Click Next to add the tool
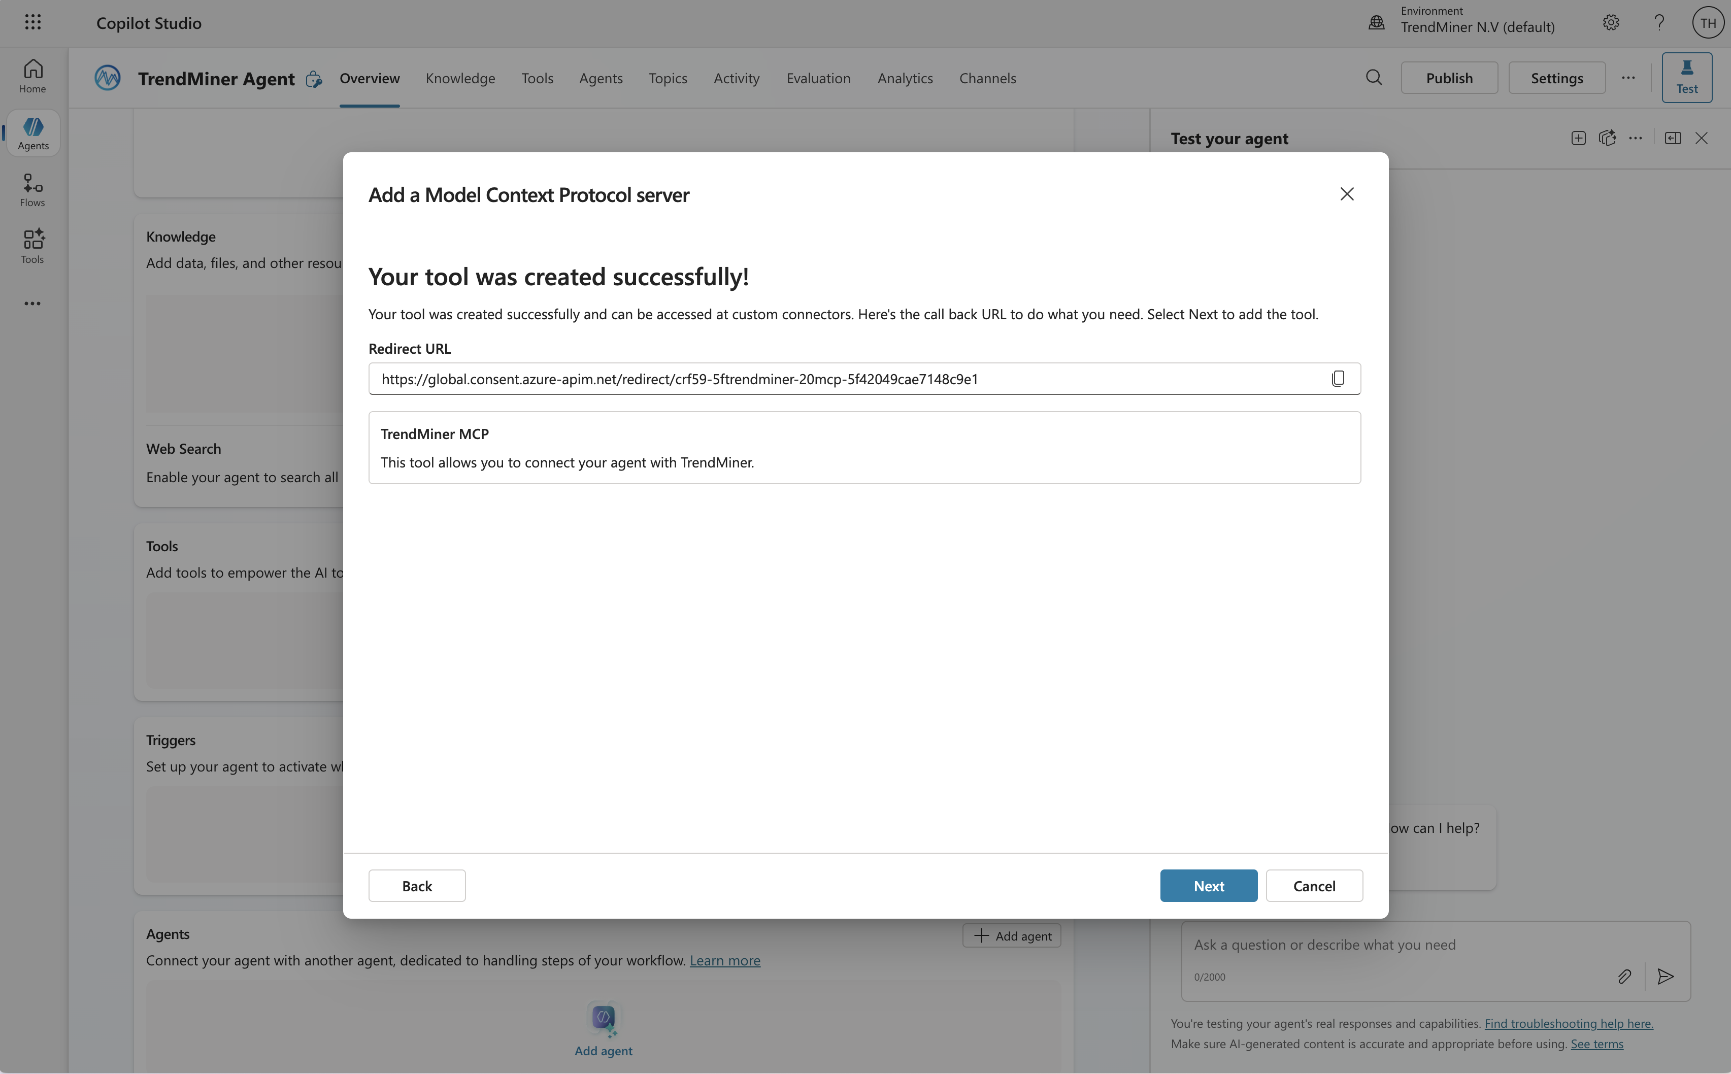1731x1074 pixels. tap(1208, 885)
